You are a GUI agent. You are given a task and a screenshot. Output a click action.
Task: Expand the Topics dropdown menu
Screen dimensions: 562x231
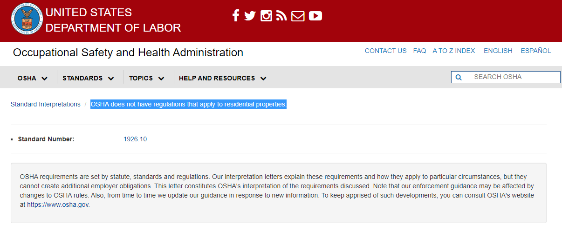(147, 78)
